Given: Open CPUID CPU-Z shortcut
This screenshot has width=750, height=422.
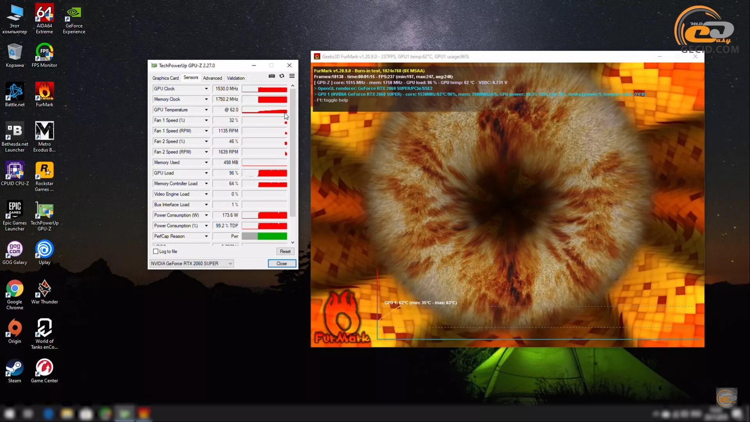Looking at the screenshot, I should point(15,173).
